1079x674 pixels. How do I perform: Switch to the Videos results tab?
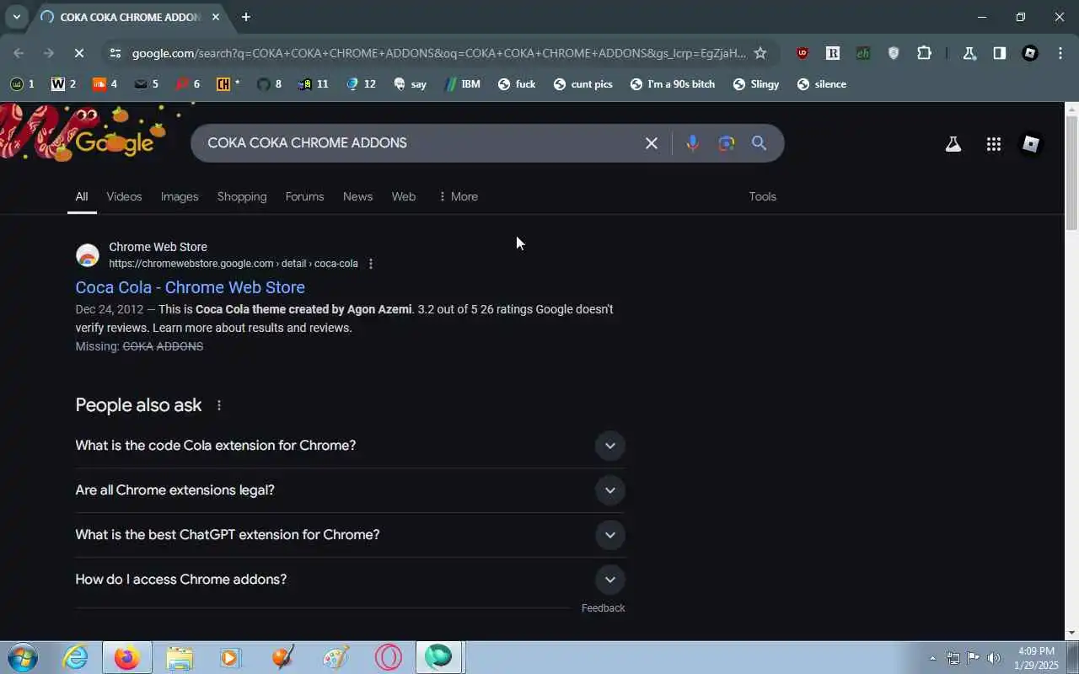(124, 196)
